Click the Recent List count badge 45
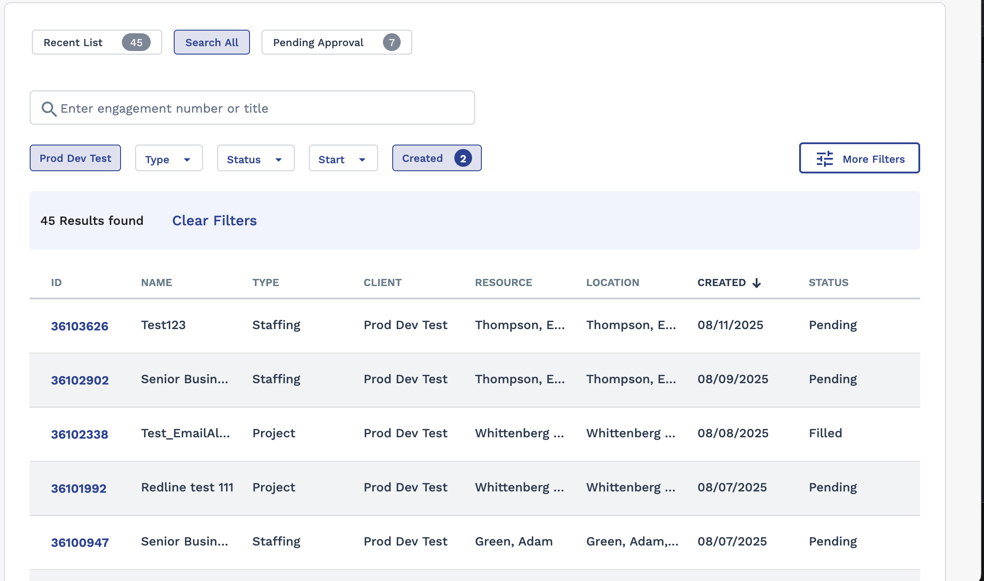Viewport: 984px width, 581px height. click(x=136, y=43)
